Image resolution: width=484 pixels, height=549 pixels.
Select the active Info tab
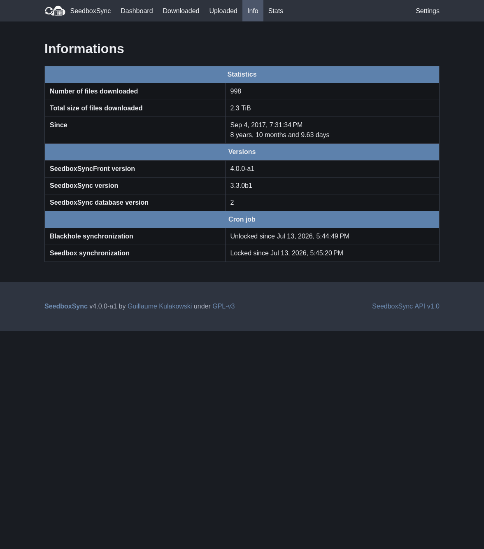(x=253, y=11)
